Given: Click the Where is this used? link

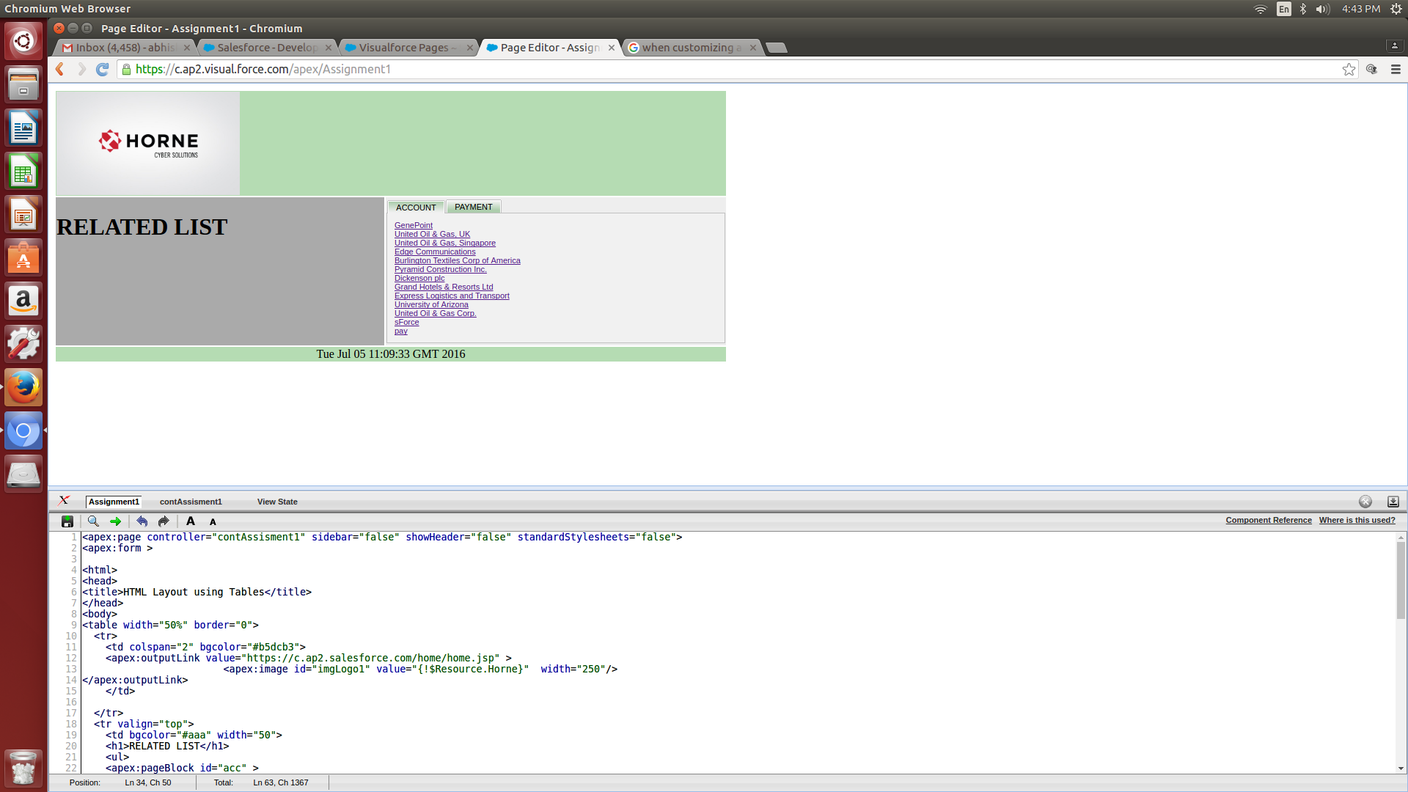Looking at the screenshot, I should [1357, 520].
